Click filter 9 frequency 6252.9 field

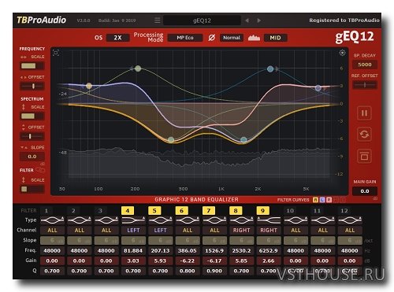tap(269, 250)
